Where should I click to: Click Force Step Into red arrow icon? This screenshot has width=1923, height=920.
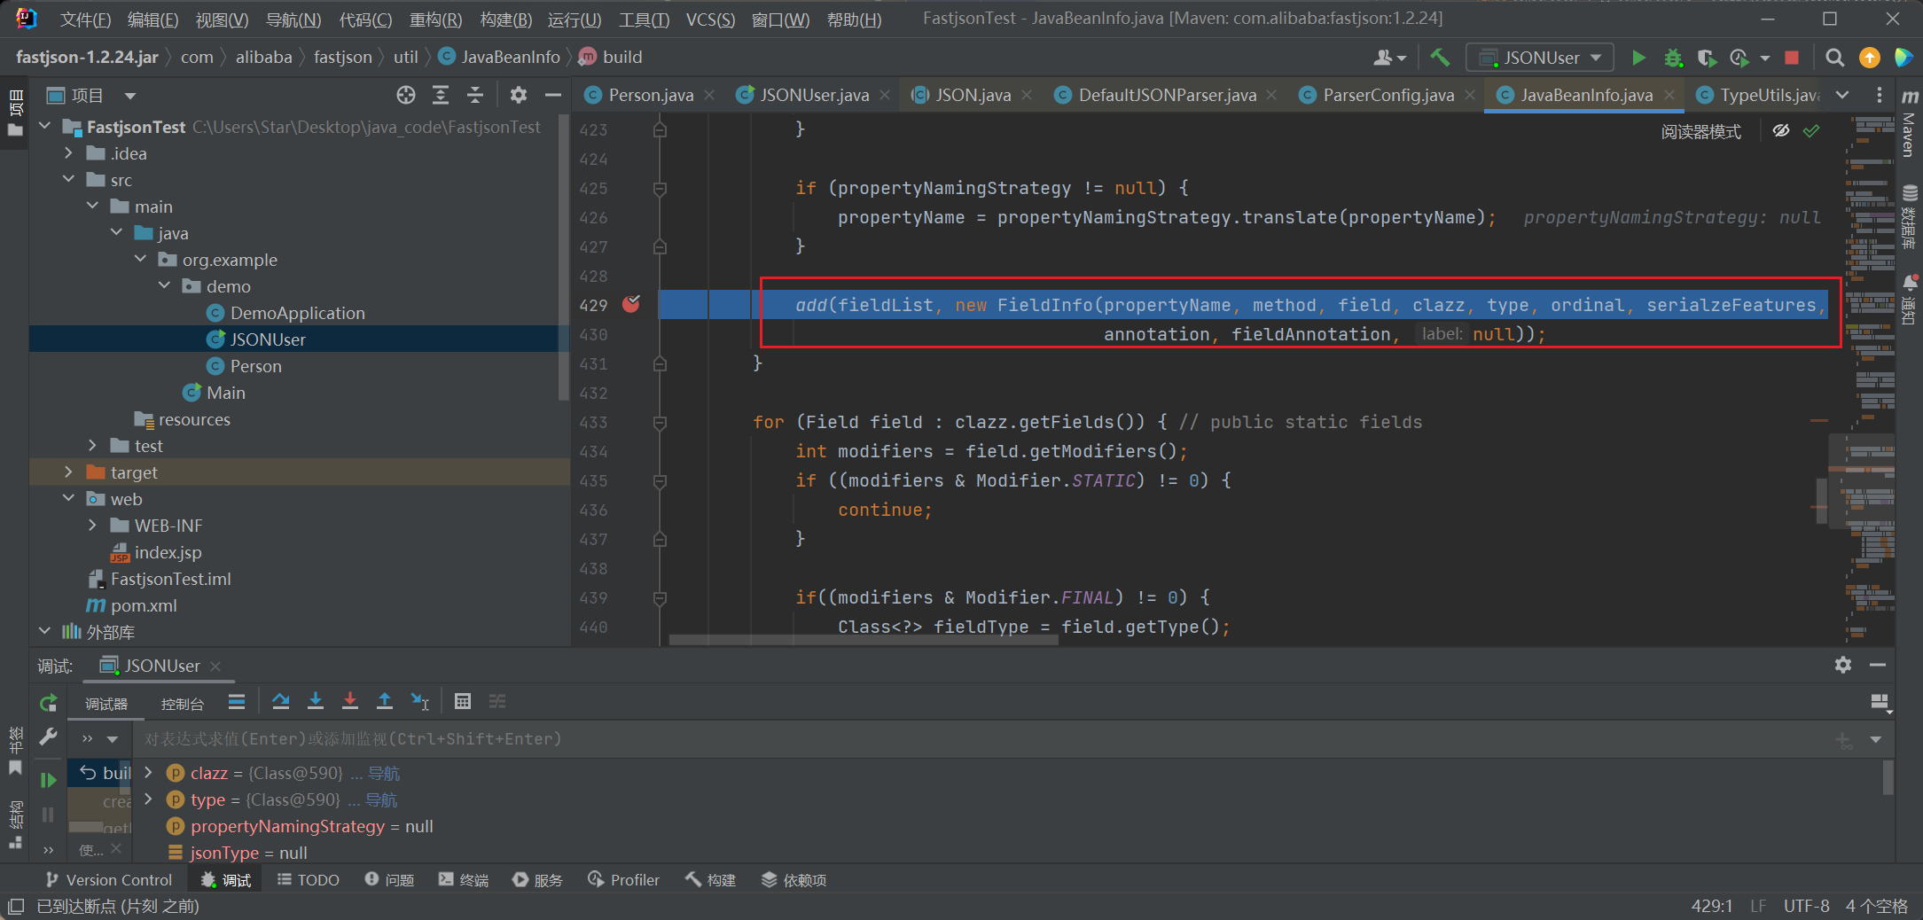[x=350, y=701]
